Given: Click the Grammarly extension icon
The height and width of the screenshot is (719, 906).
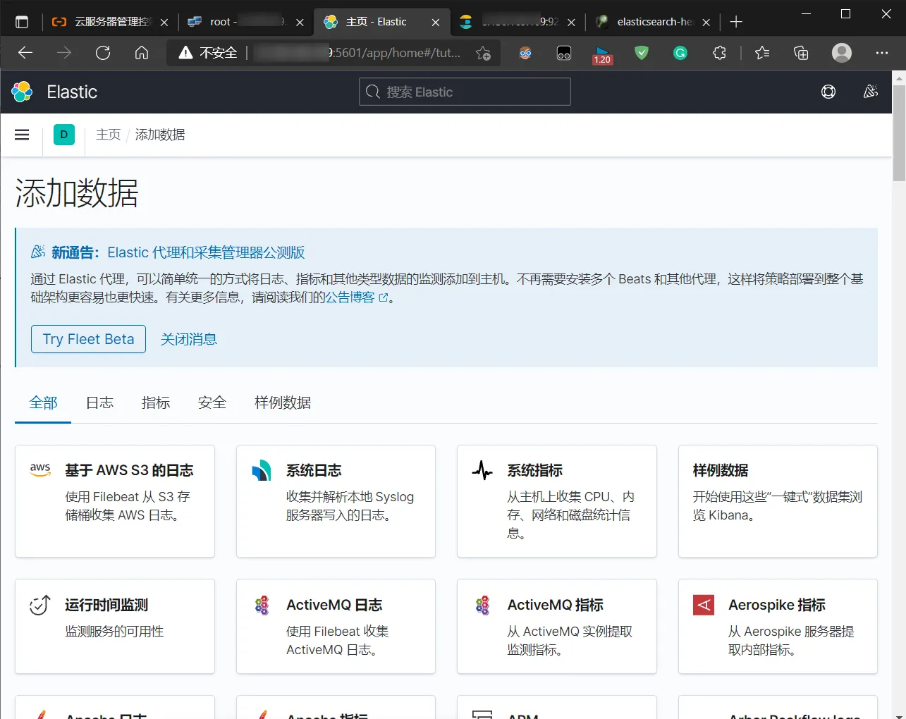Looking at the screenshot, I should pos(680,53).
